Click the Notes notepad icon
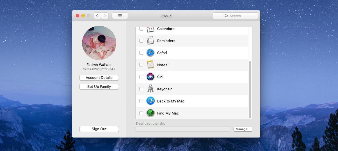The width and height of the screenshot is (338, 151). (150, 65)
